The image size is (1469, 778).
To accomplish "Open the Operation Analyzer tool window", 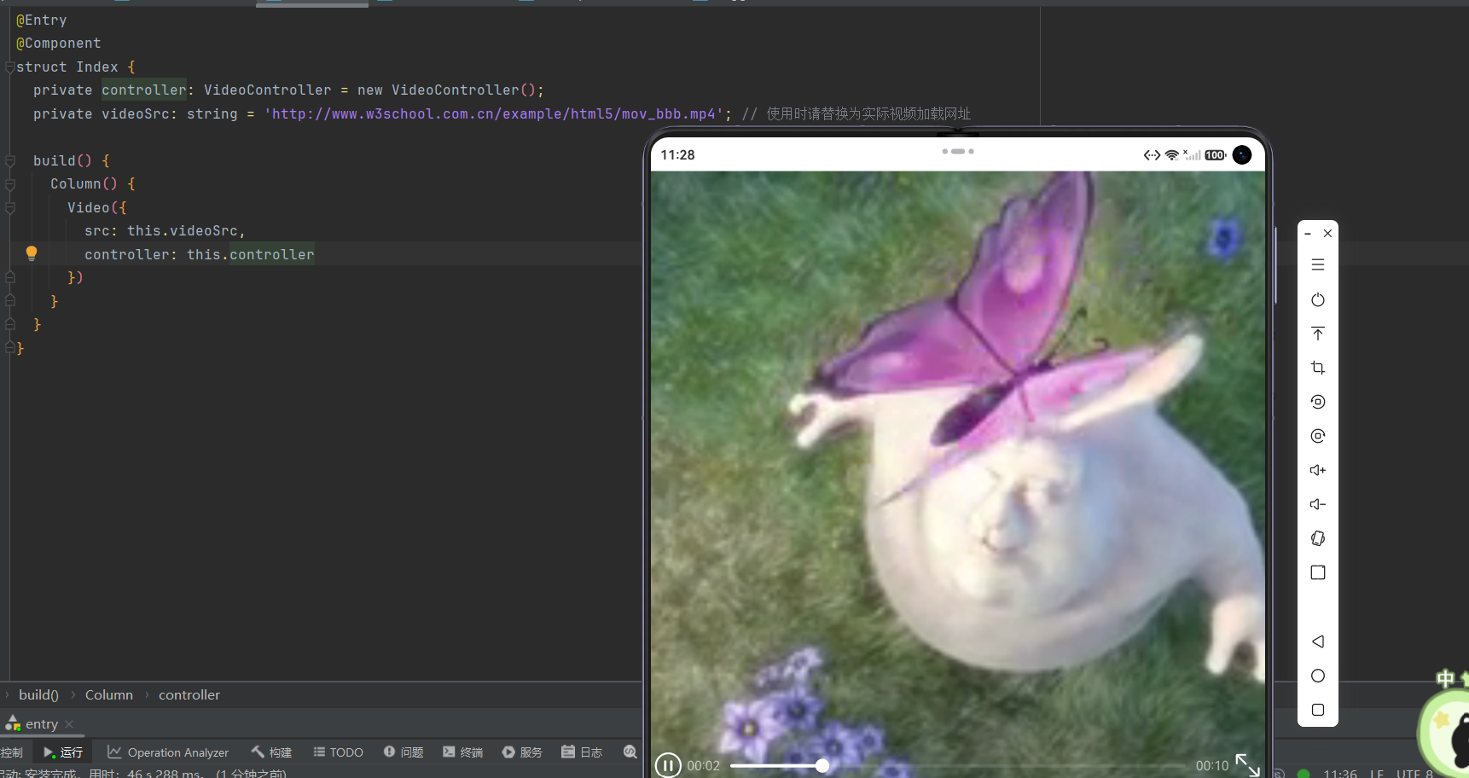I will [x=168, y=752].
